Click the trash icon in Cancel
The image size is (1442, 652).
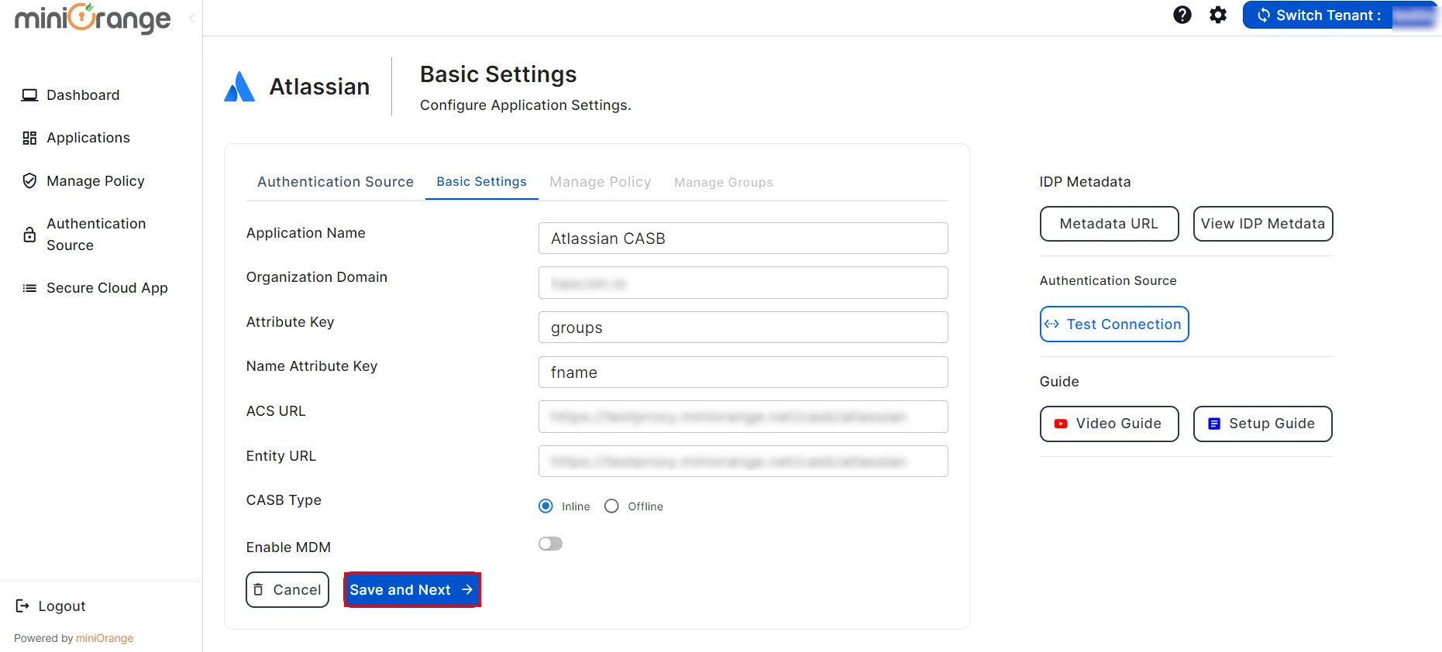coord(259,589)
